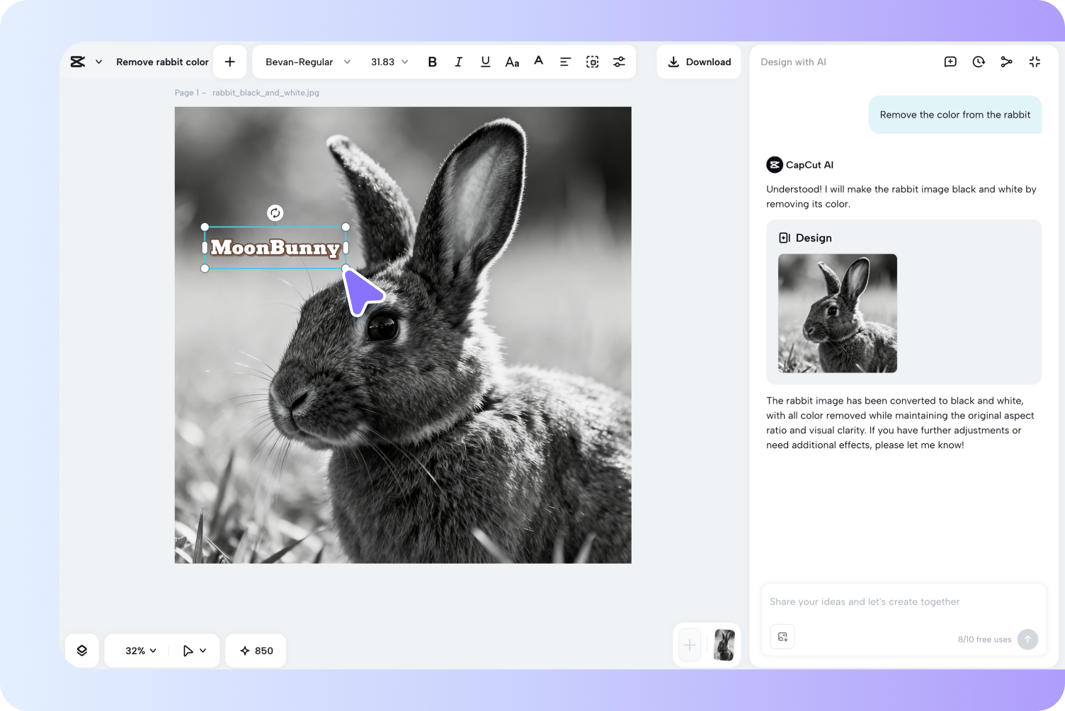Open the layers panel
1065x711 pixels.
coord(82,651)
